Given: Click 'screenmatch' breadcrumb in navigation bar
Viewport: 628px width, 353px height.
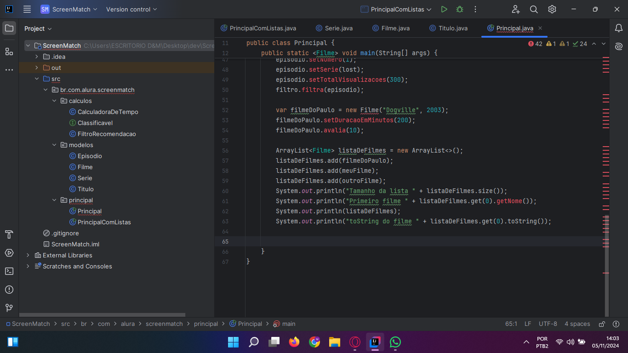Looking at the screenshot, I should click(x=164, y=324).
